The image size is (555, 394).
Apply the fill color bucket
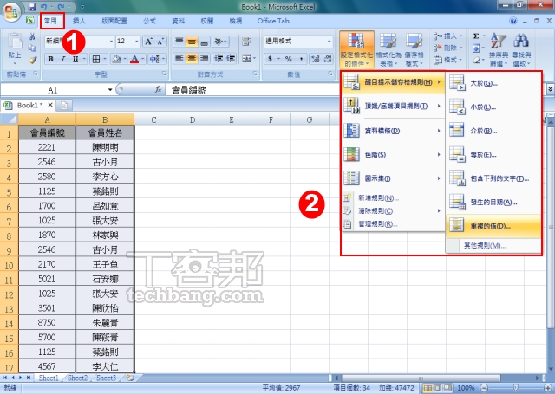[116, 59]
